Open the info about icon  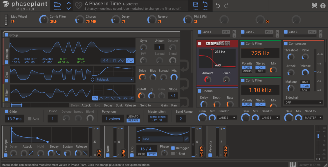[323, 5]
